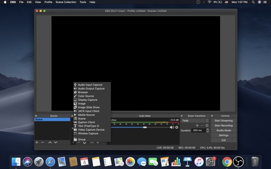Undock the Controls panel icon

point(212,116)
